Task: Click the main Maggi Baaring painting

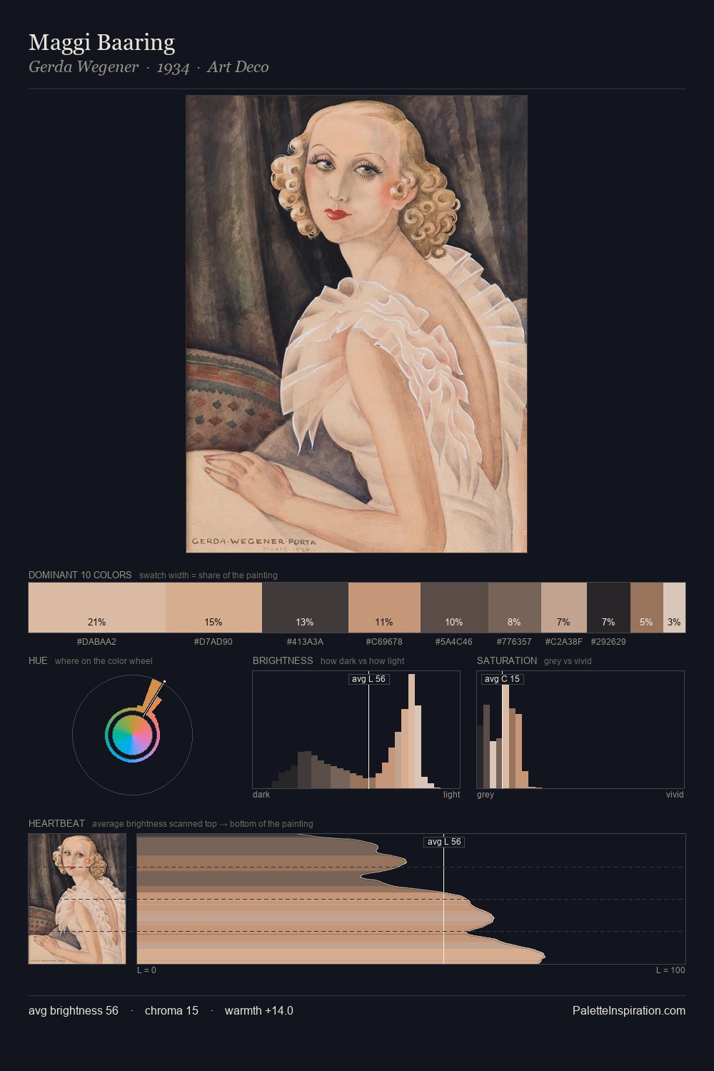Action: pyautogui.click(x=356, y=324)
